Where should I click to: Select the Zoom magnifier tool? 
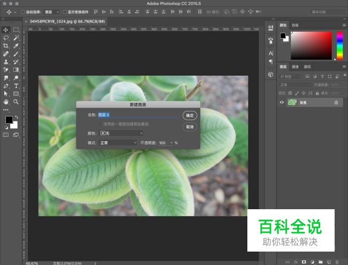[x=16, y=101]
